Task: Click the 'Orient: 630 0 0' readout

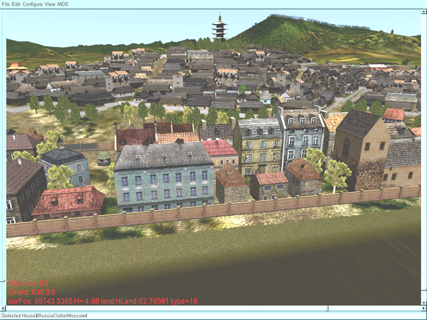Action: pyautogui.click(x=31, y=292)
